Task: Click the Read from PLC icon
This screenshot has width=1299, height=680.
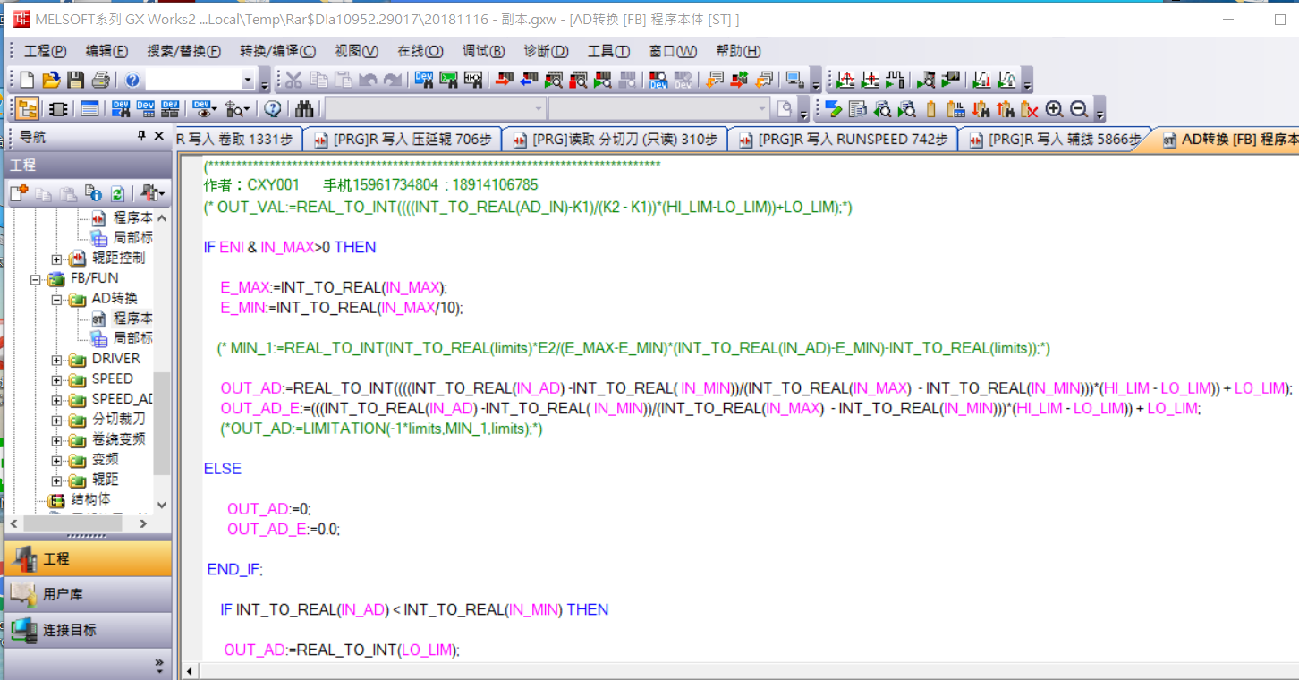Action: pyautogui.click(x=528, y=81)
